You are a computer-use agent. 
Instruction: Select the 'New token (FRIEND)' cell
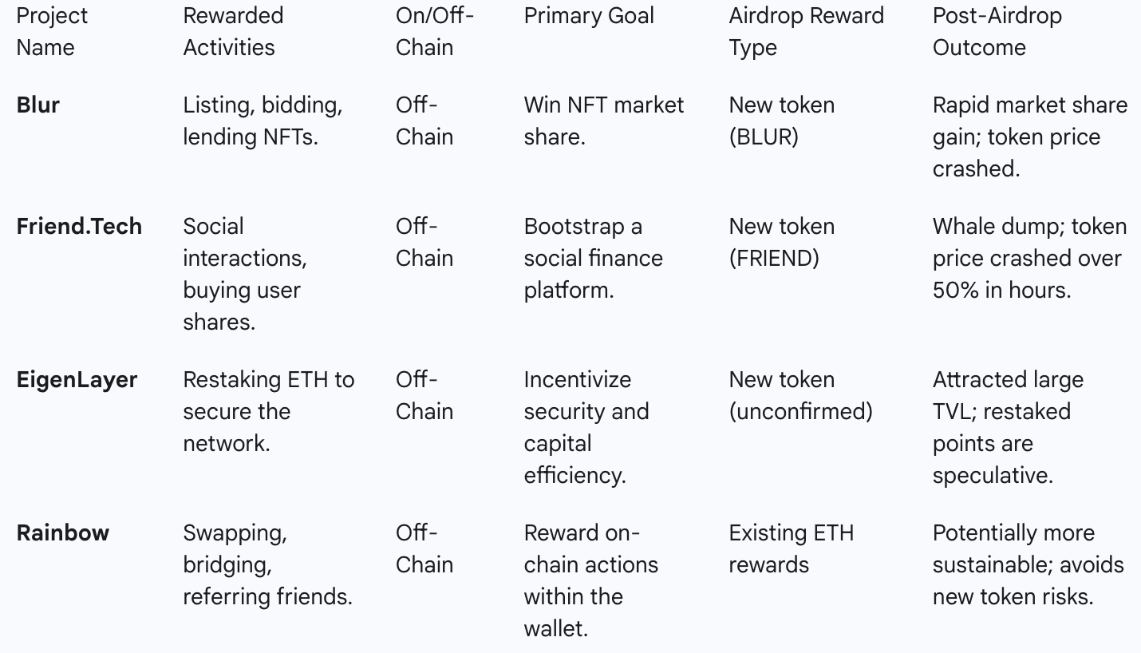pyautogui.click(x=781, y=243)
